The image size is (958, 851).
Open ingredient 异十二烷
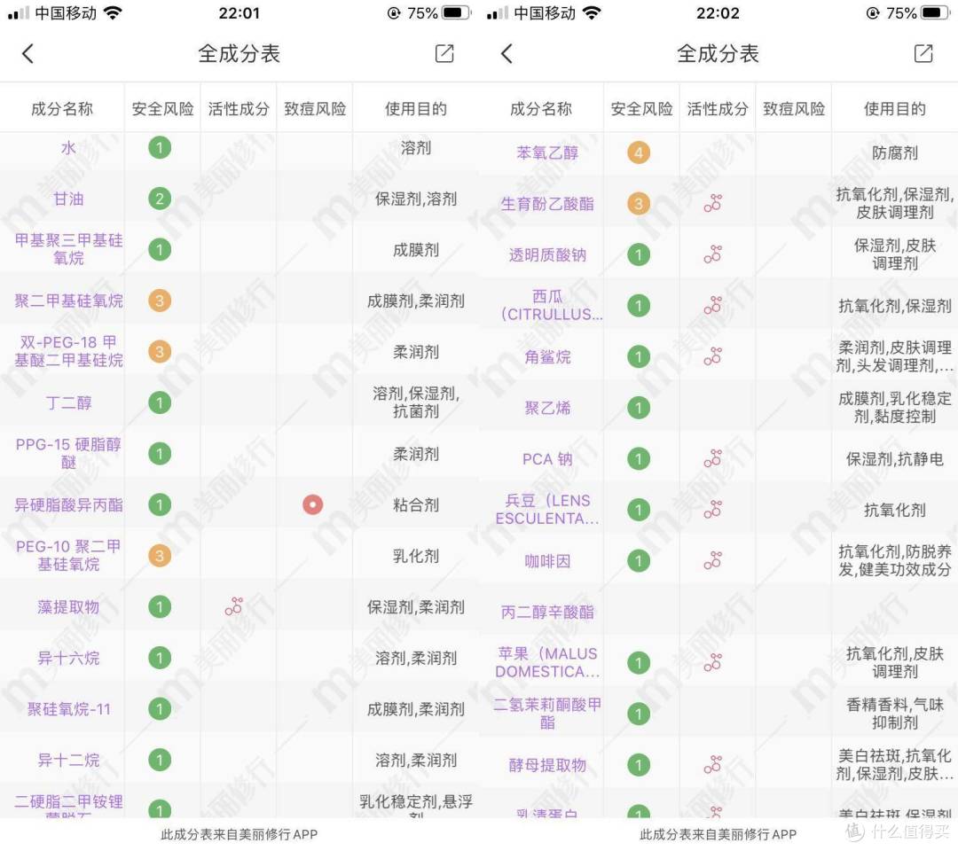(x=68, y=760)
